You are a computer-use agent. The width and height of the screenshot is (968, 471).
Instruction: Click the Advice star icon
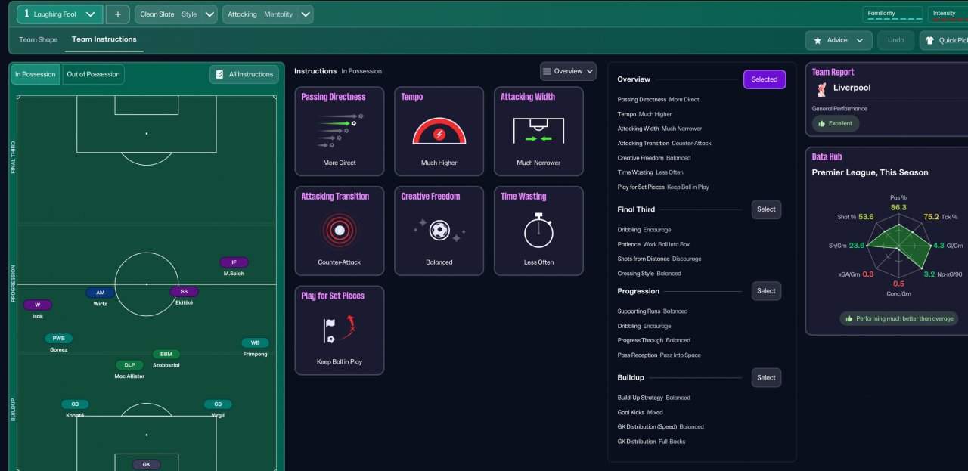coord(818,40)
